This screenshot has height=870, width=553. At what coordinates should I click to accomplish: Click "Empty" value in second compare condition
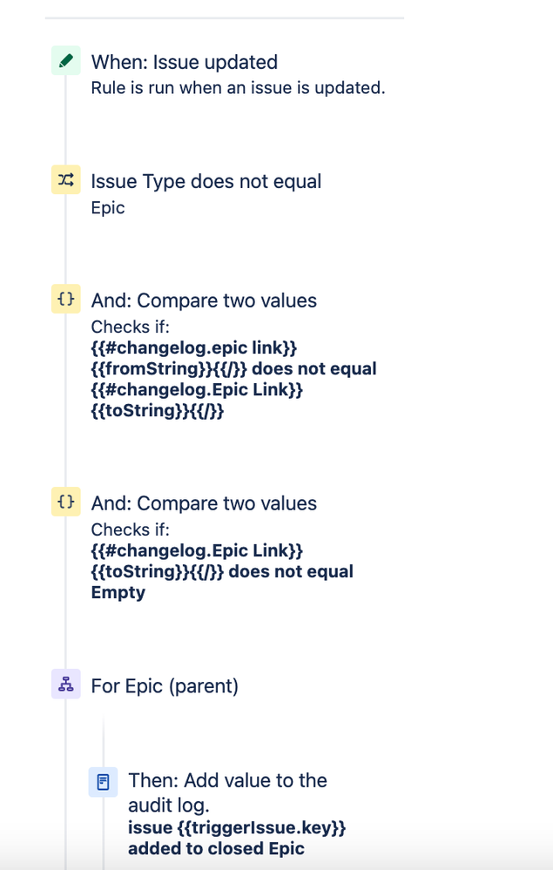[x=118, y=592]
